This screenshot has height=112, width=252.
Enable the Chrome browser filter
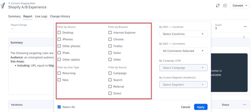(110, 39)
